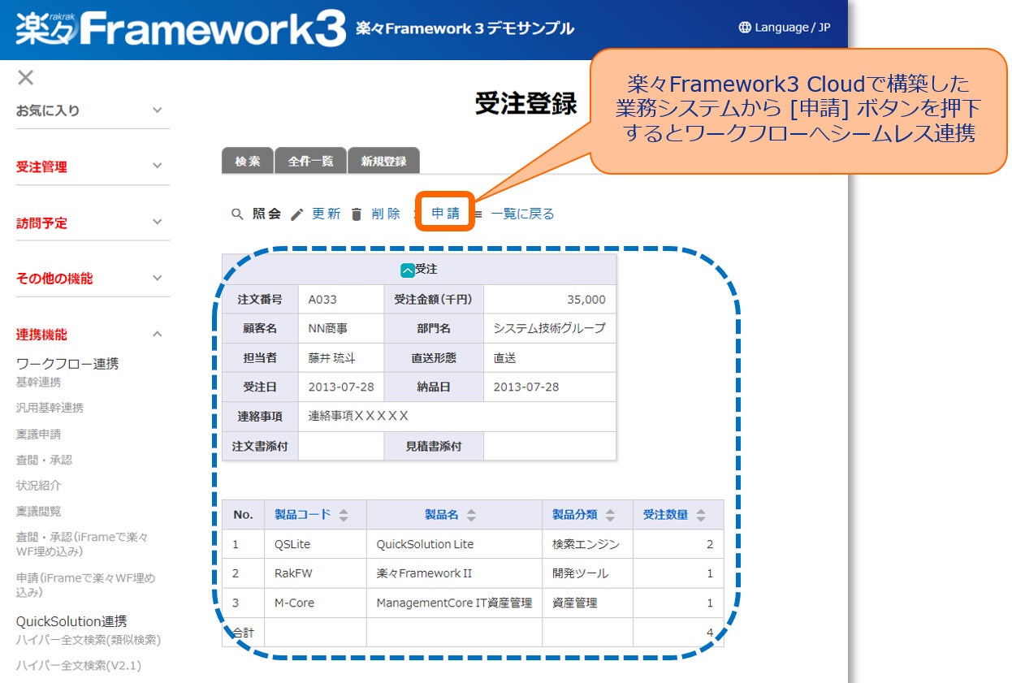This screenshot has height=683, width=1012.
Task: Click the QSLite product code cell
Action: point(315,544)
